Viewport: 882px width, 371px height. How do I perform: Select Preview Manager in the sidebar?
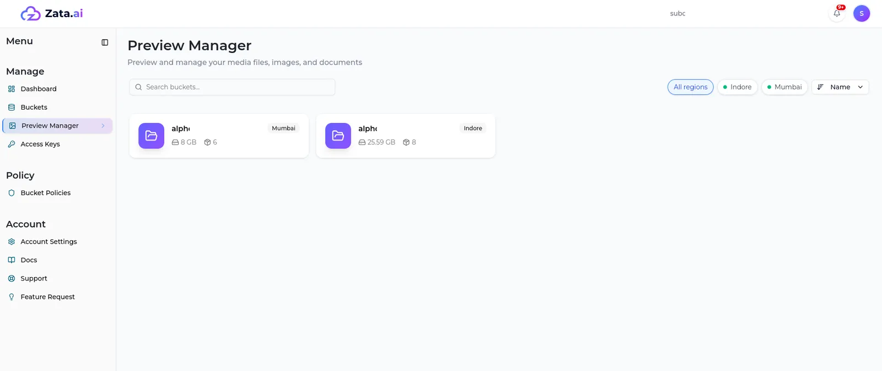[57, 126]
